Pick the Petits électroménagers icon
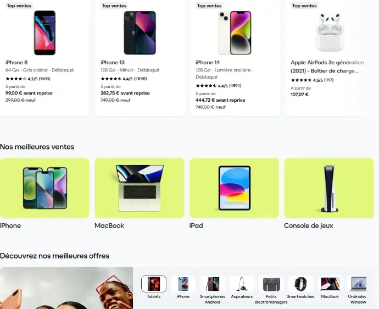379x309 pixels. (x=271, y=284)
